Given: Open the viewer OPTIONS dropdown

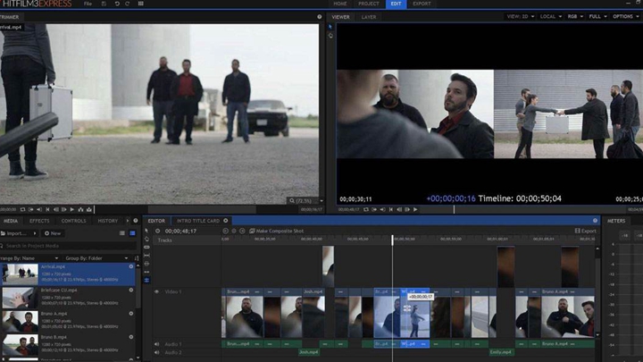Looking at the screenshot, I should click(x=625, y=16).
